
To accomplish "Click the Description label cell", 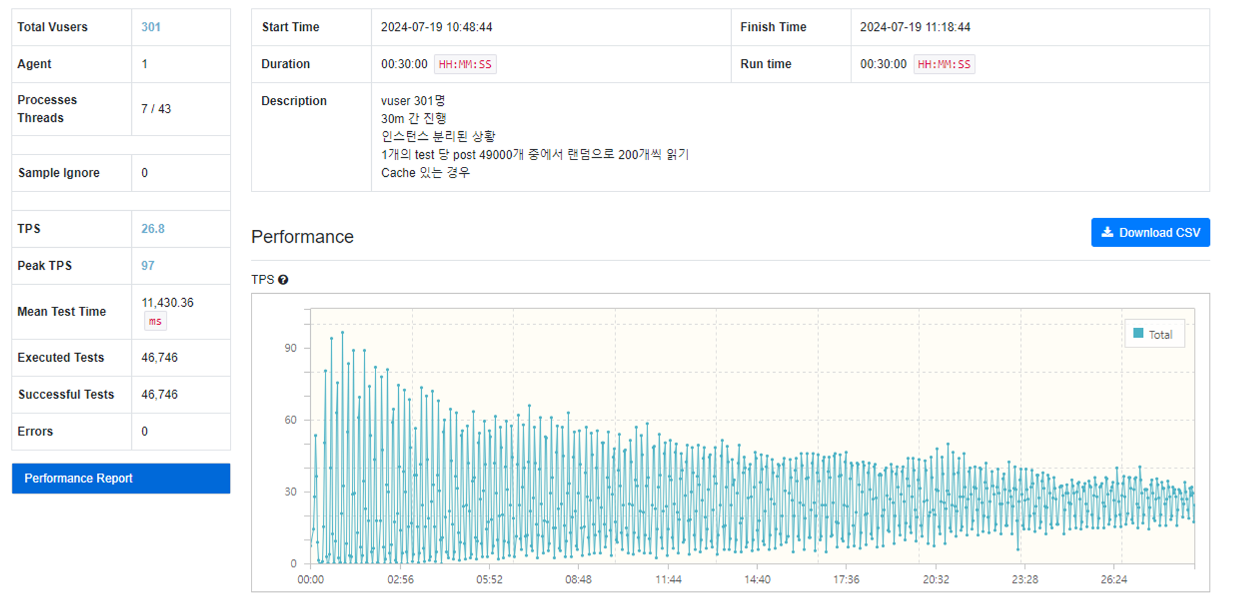I will pyautogui.click(x=311, y=137).
